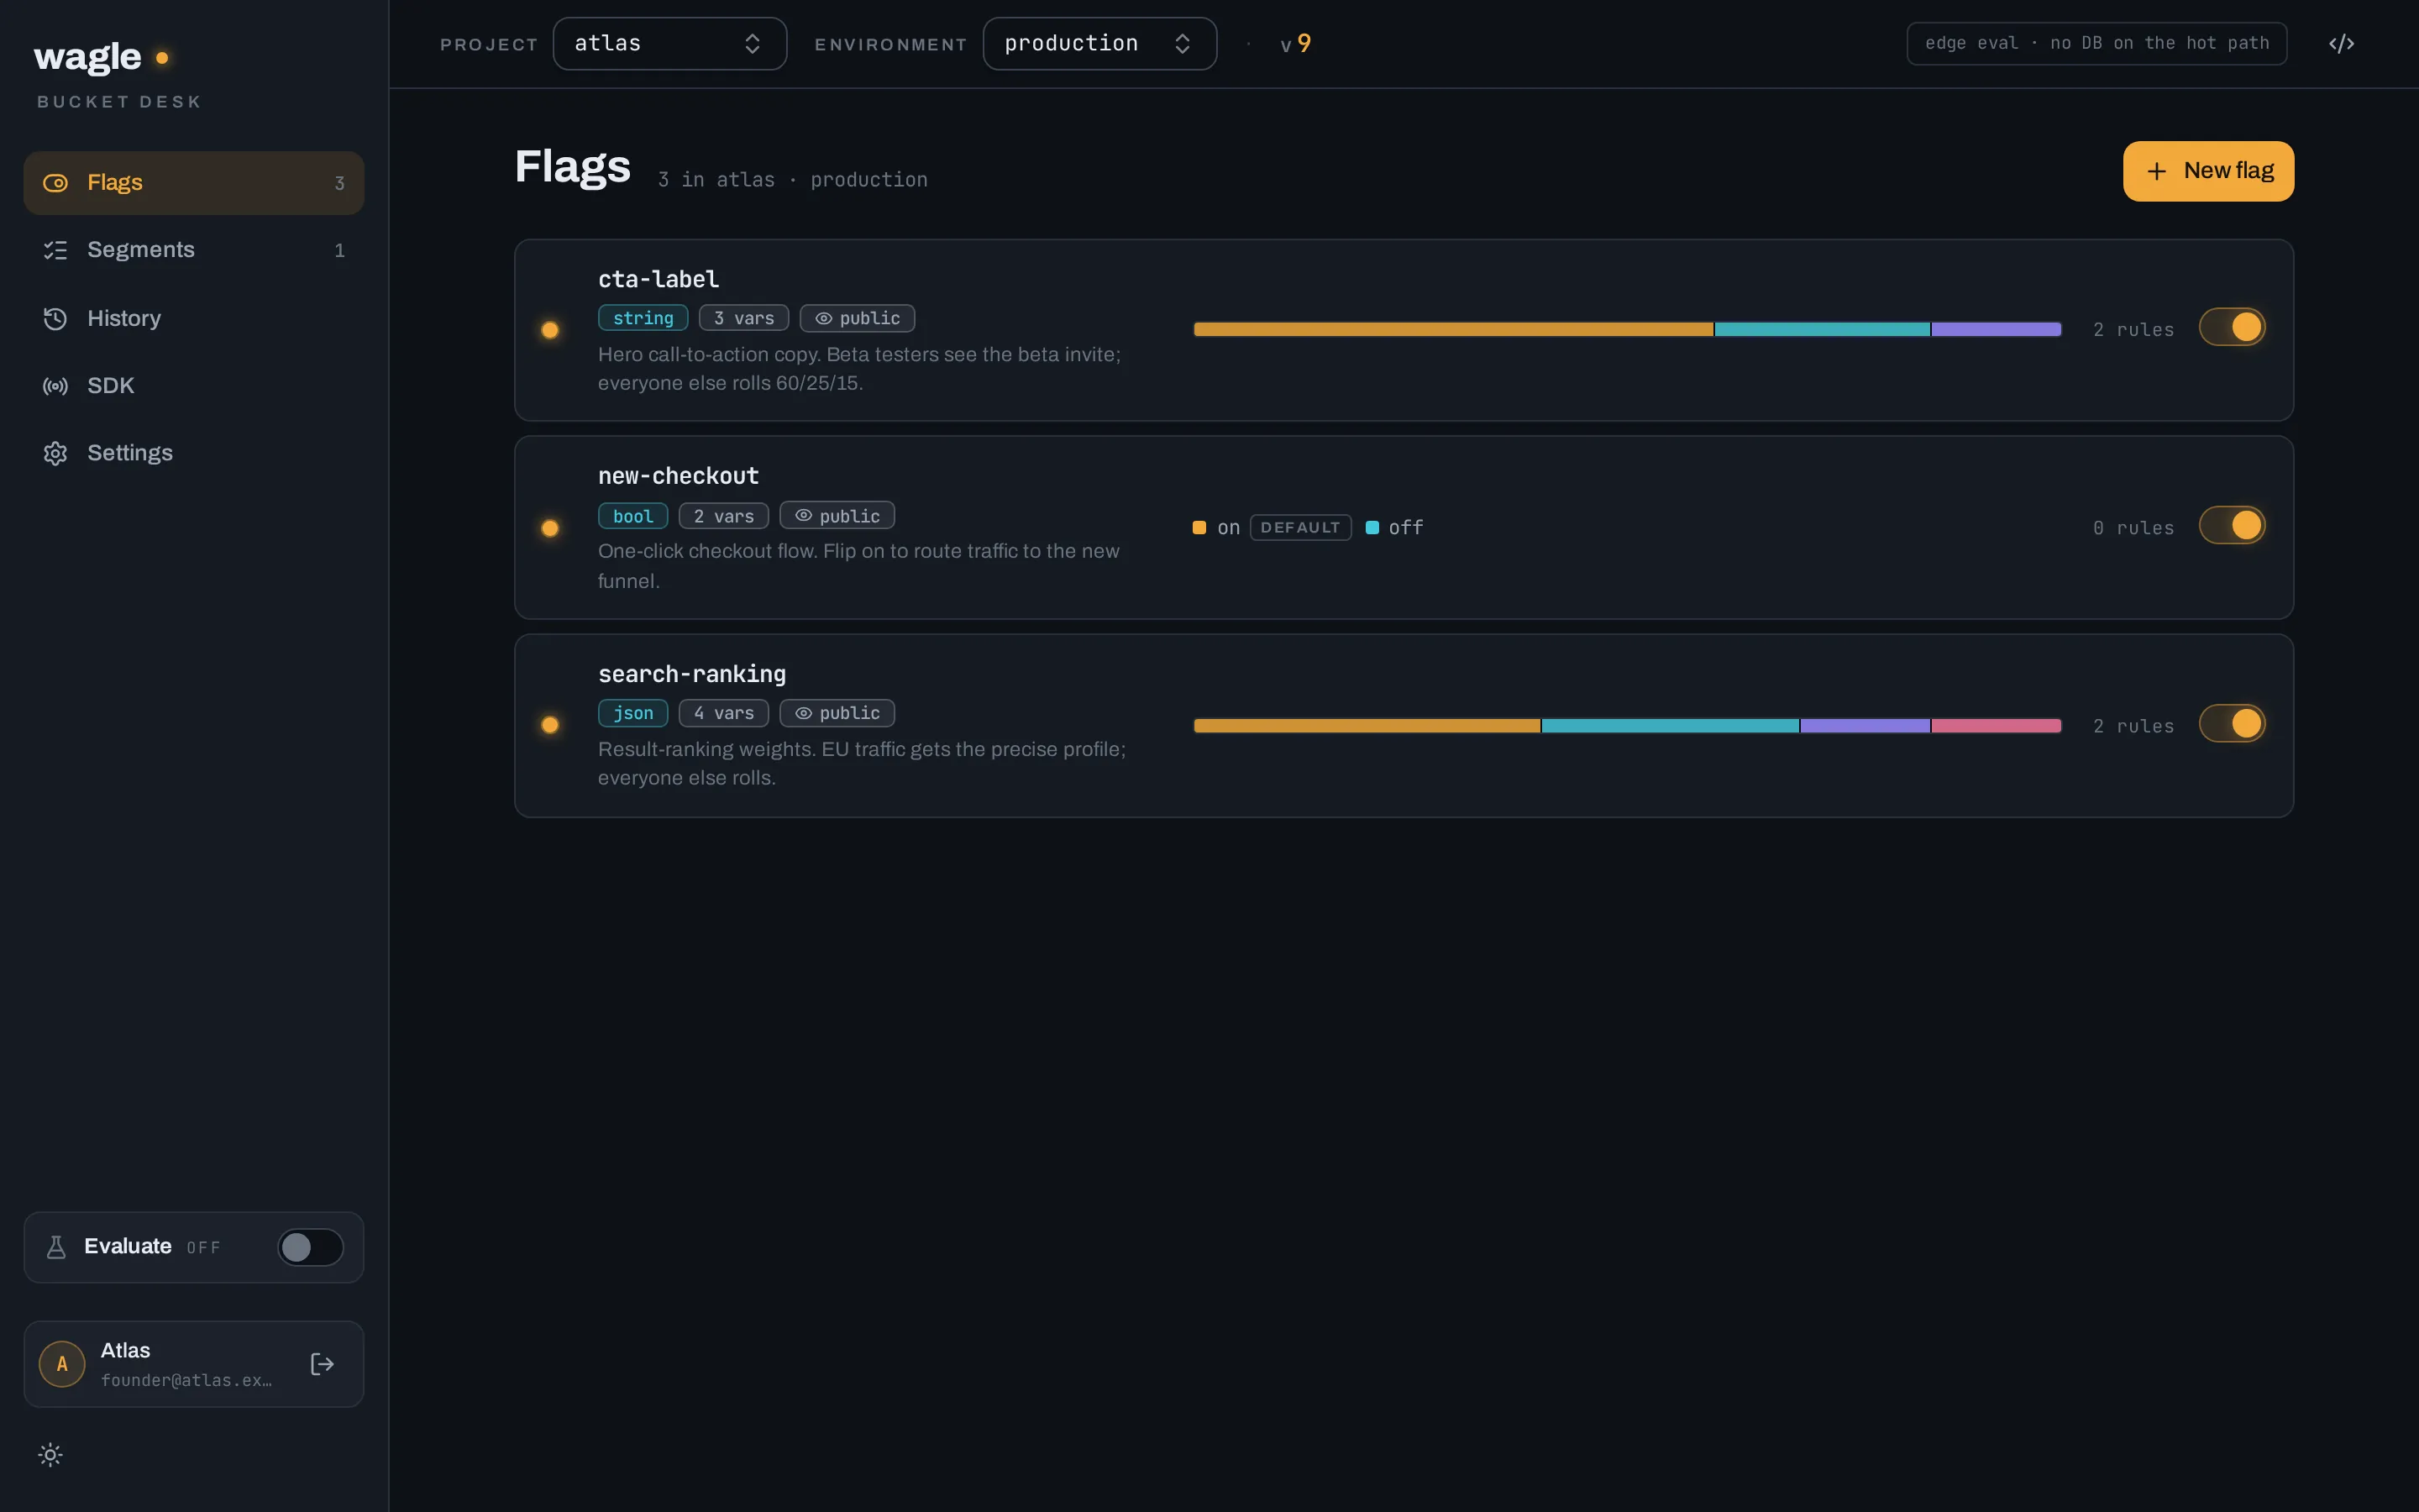
Task: Navigate to the SDK page
Action: click(193, 385)
